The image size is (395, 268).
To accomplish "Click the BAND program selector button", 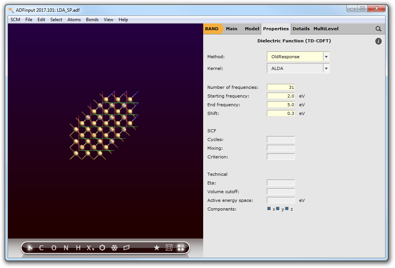I will 212,29.
